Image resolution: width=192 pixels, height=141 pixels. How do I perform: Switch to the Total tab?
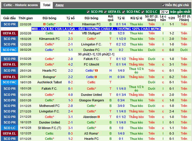coord(47,5)
